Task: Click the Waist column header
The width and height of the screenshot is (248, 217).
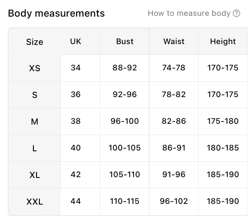Action: [174, 41]
